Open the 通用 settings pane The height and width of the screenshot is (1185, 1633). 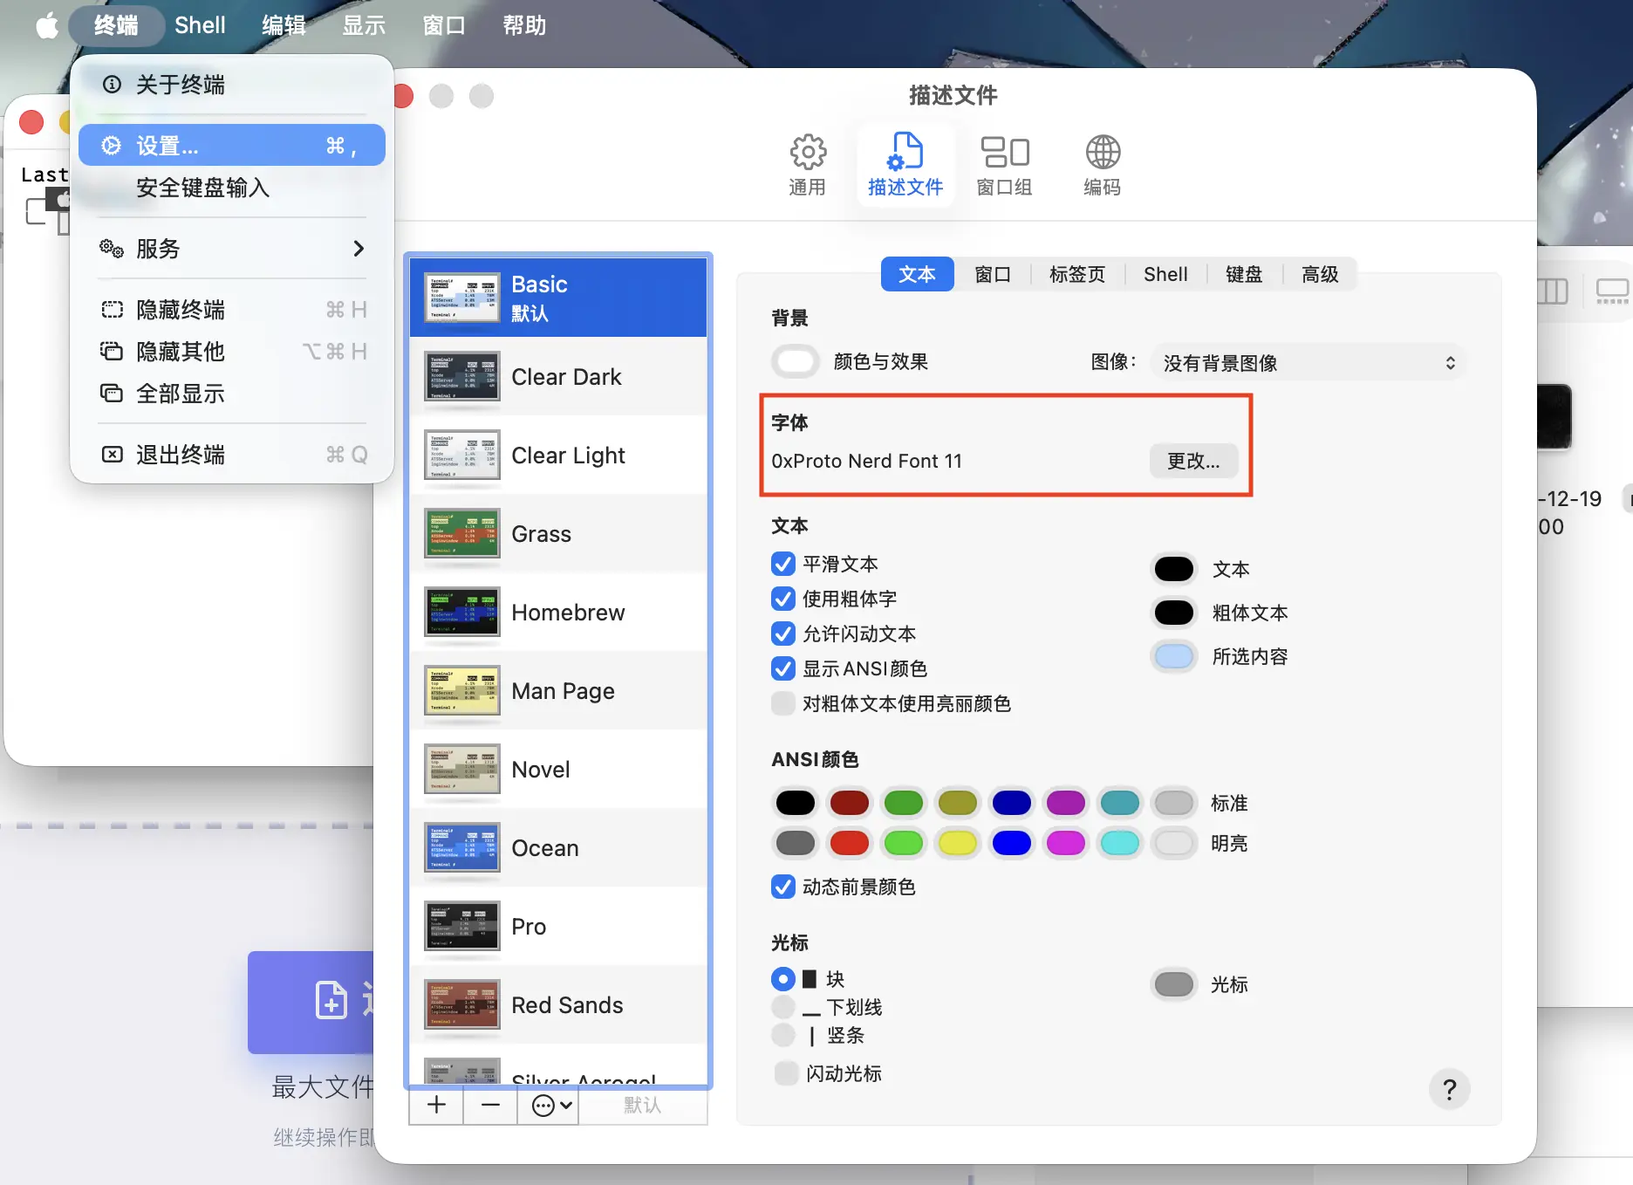point(807,164)
